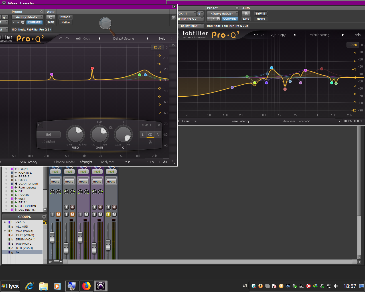Open Analyzer Post+SC menu in Pro-Q 3
The width and height of the screenshot is (365, 292).
pyautogui.click(x=305, y=121)
